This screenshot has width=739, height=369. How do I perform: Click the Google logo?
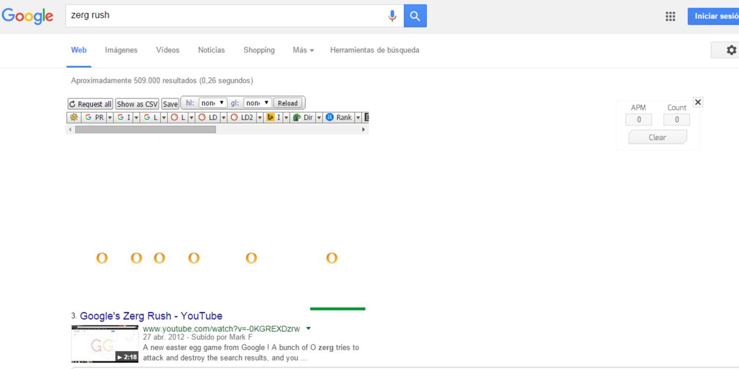point(27,16)
